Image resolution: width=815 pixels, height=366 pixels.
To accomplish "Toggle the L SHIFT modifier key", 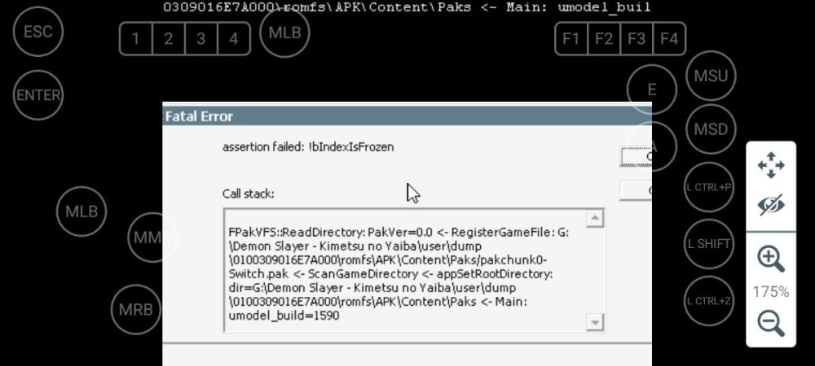I will point(709,243).
